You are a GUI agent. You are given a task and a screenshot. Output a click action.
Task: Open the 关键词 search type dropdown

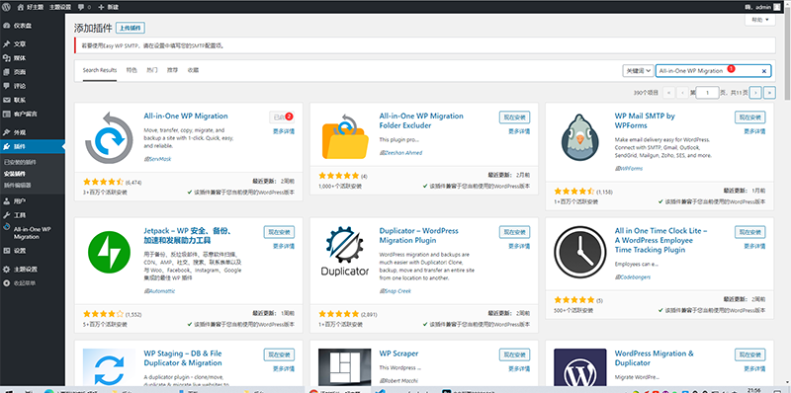tap(638, 71)
